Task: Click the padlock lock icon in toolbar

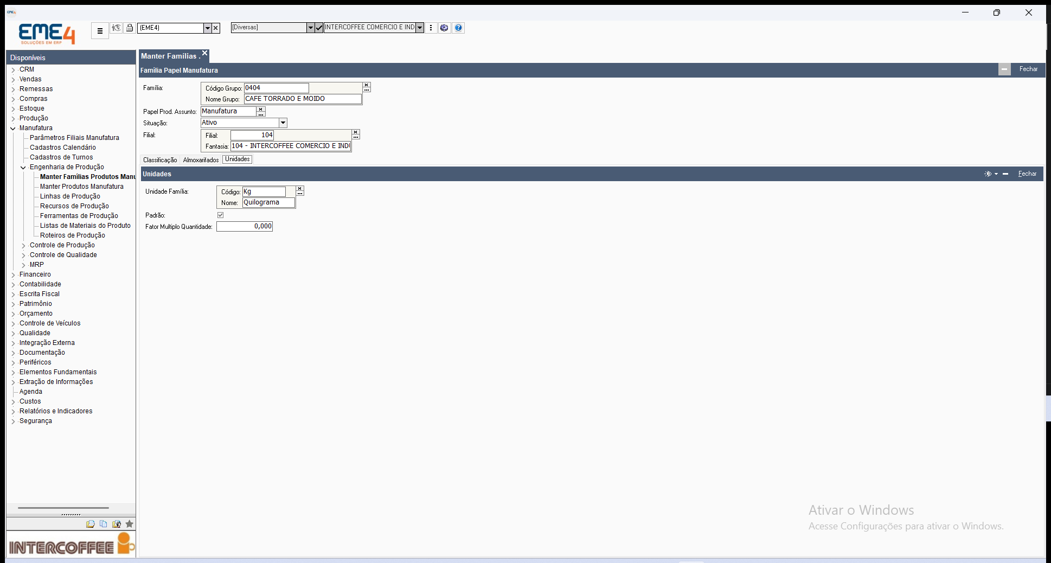Action: coord(130,28)
